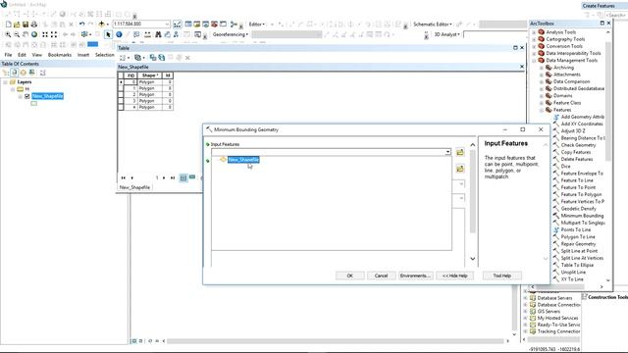Click browse folder beside Input Features
628x353 pixels.
click(x=460, y=152)
